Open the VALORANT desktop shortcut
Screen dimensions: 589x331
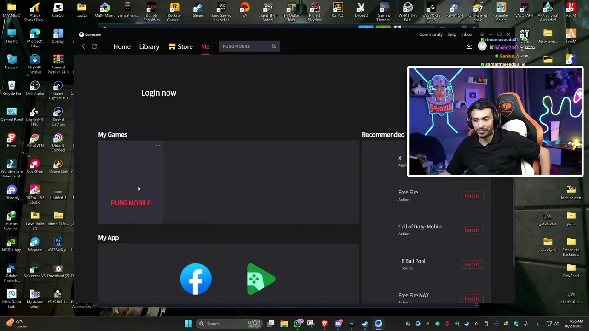pyautogui.click(x=524, y=11)
